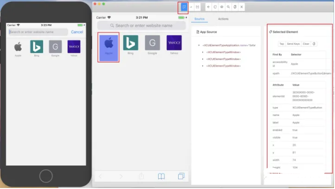Click the accessibility id value Apple
This screenshot has width=335, height=189.
[x=294, y=64]
